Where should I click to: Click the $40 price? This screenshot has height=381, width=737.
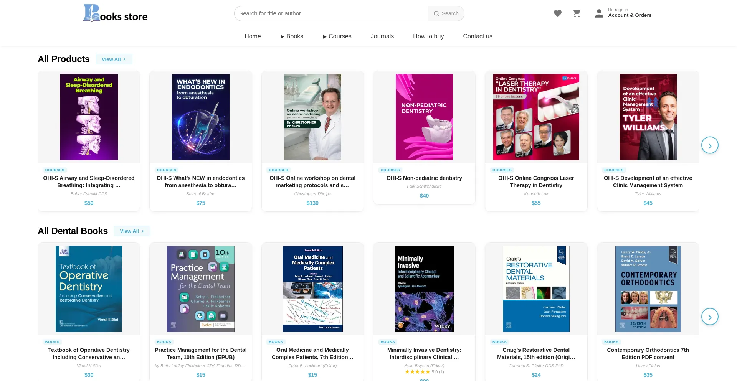[x=424, y=196]
